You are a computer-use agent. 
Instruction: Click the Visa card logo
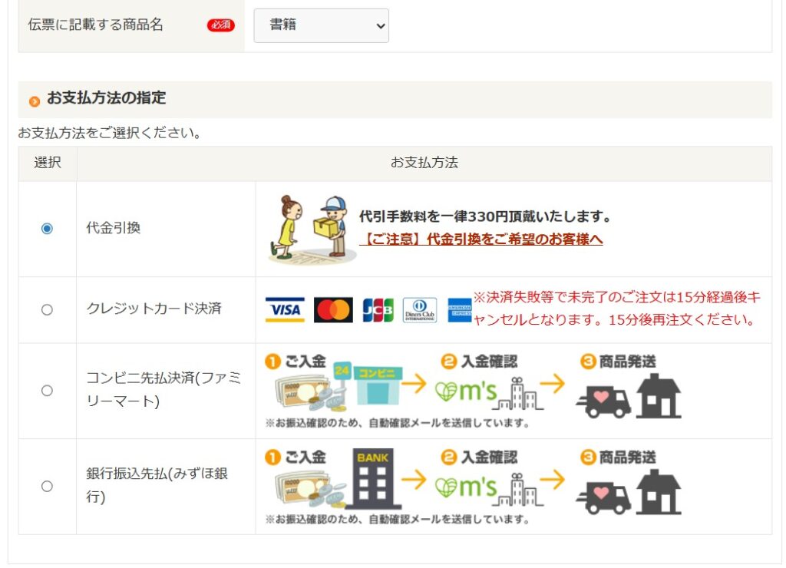coord(285,310)
